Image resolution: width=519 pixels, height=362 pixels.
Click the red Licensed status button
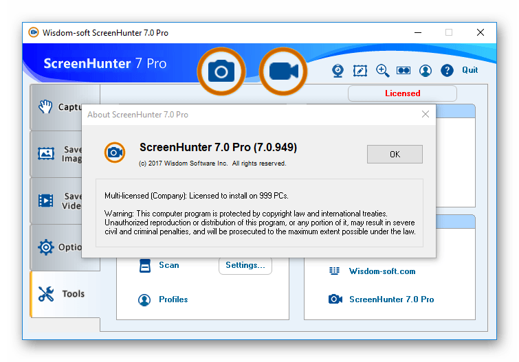(402, 93)
